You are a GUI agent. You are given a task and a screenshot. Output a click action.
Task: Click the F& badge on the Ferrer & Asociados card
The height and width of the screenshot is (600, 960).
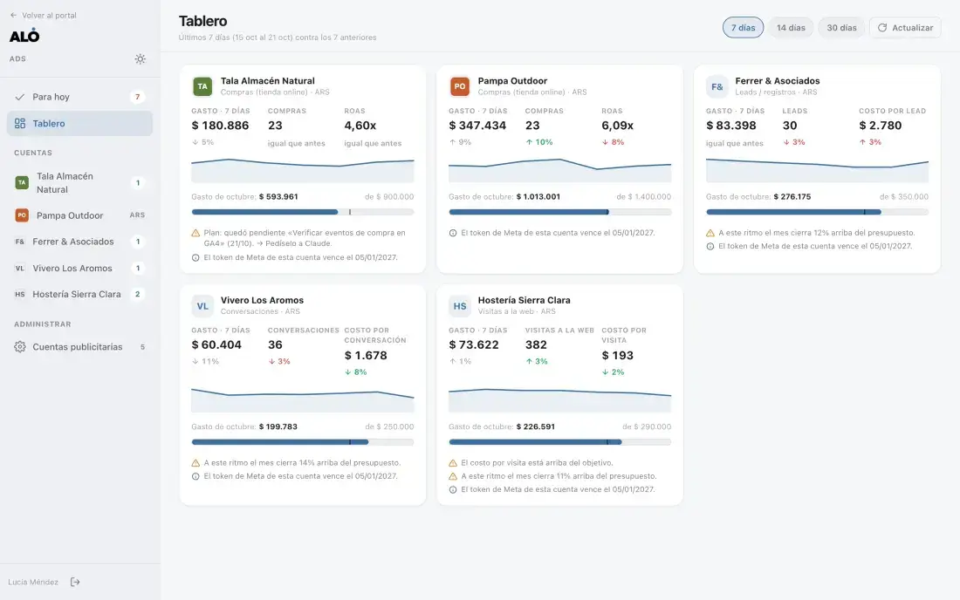click(717, 86)
